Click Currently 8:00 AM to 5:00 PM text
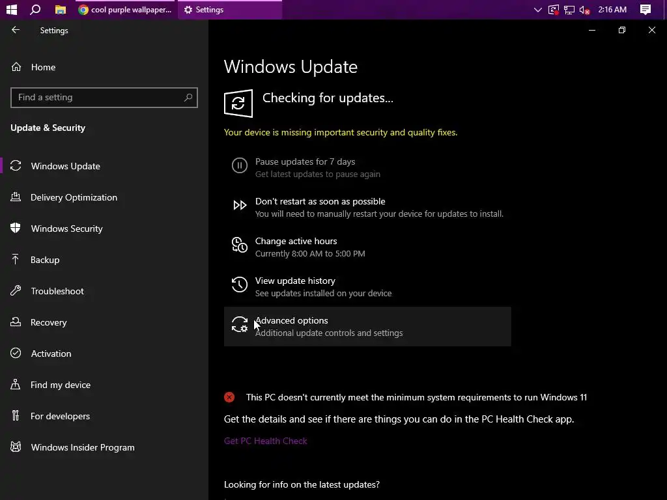 [310, 253]
